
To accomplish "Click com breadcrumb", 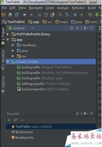I will tap(91, 22).
